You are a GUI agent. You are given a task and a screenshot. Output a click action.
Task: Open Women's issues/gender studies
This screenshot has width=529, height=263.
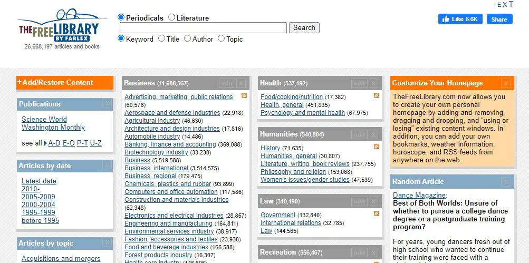[305, 180]
